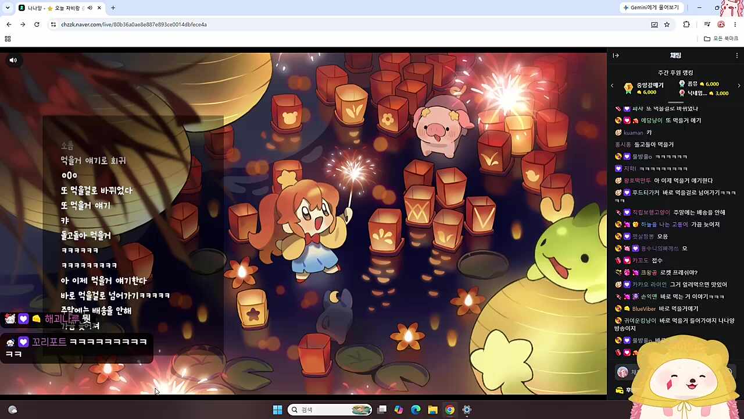Open the Chrome profile avatar
Viewport: 744px width, 419px height.
point(721,24)
